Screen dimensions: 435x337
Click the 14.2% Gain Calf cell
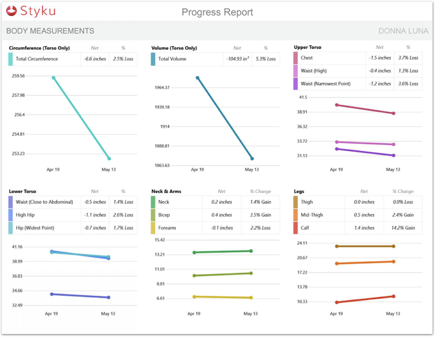click(403, 228)
